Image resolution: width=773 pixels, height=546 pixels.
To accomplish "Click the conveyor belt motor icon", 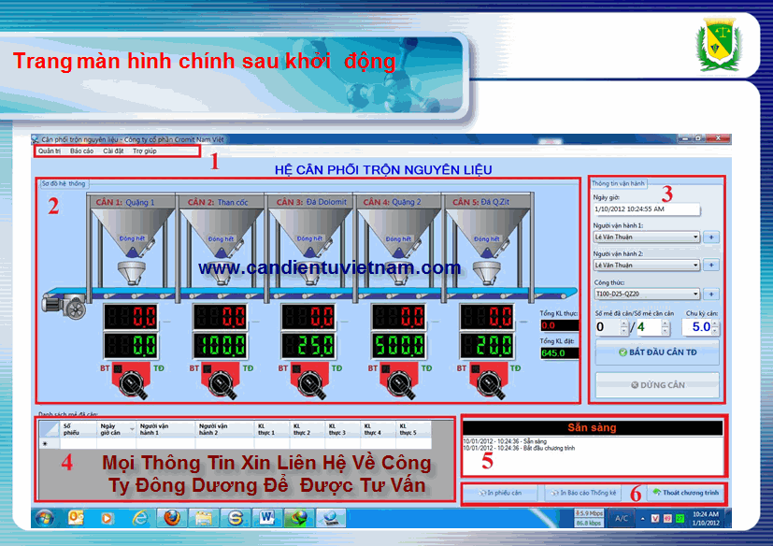I will click(x=64, y=305).
